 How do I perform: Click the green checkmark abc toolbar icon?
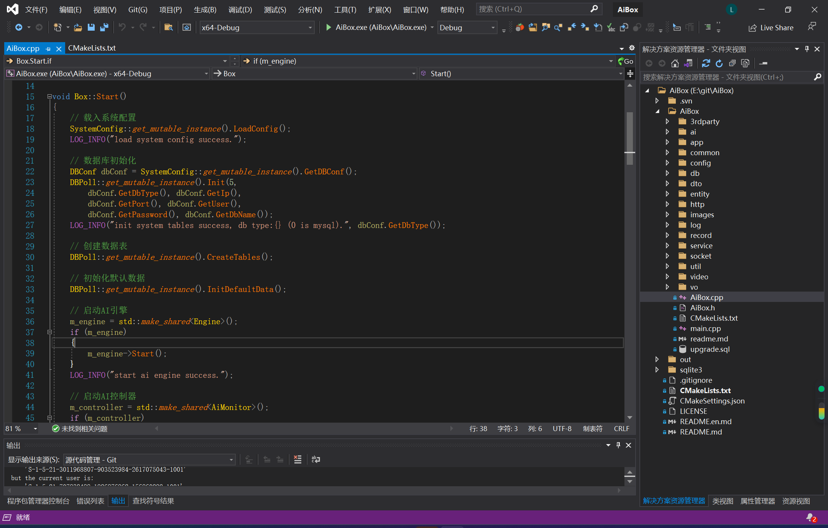click(x=611, y=27)
